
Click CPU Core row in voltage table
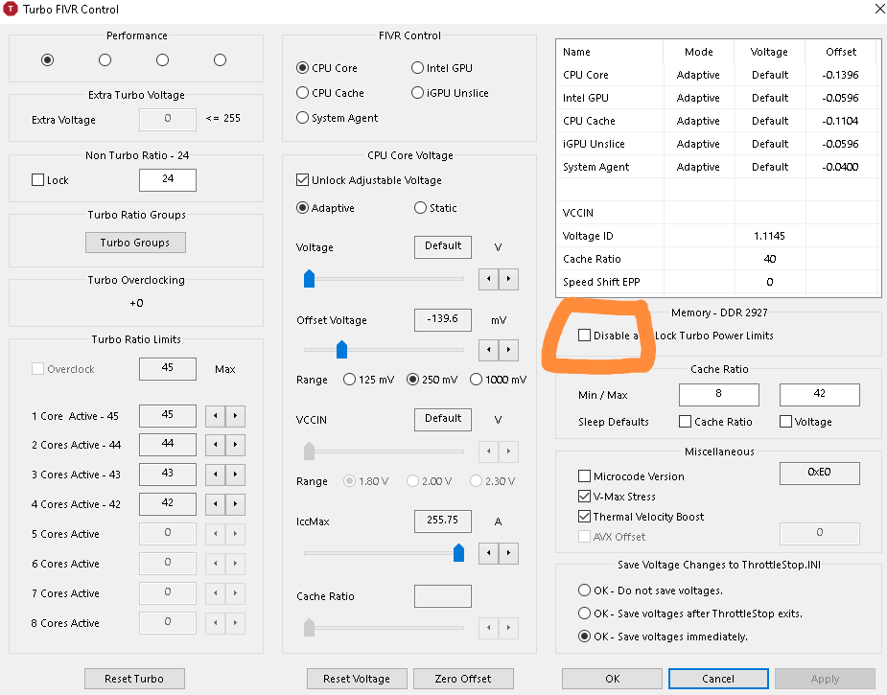tap(718, 75)
